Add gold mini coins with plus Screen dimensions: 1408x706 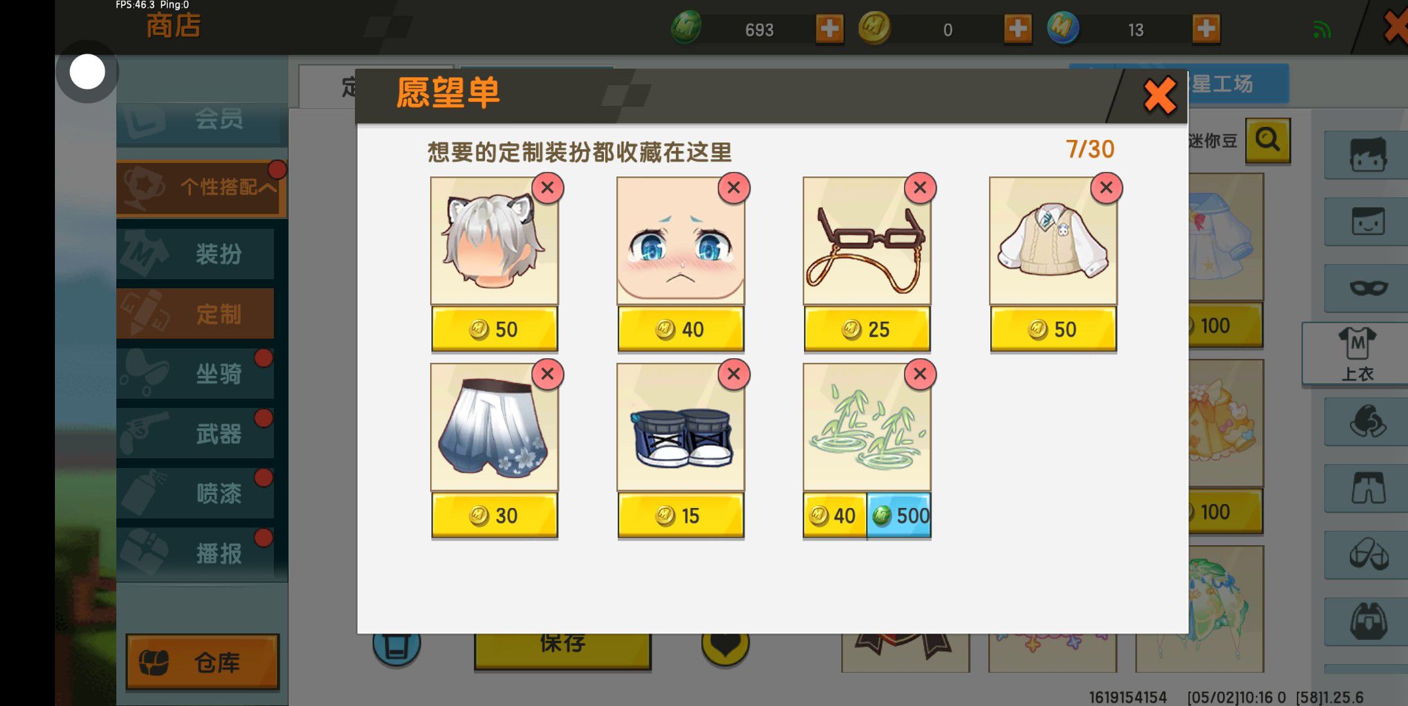coord(1018,29)
